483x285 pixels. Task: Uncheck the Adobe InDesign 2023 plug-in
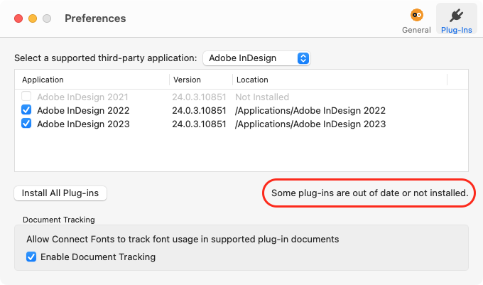26,124
